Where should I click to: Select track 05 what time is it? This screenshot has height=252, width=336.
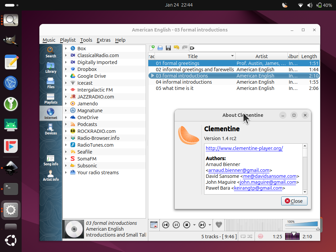(x=234, y=88)
